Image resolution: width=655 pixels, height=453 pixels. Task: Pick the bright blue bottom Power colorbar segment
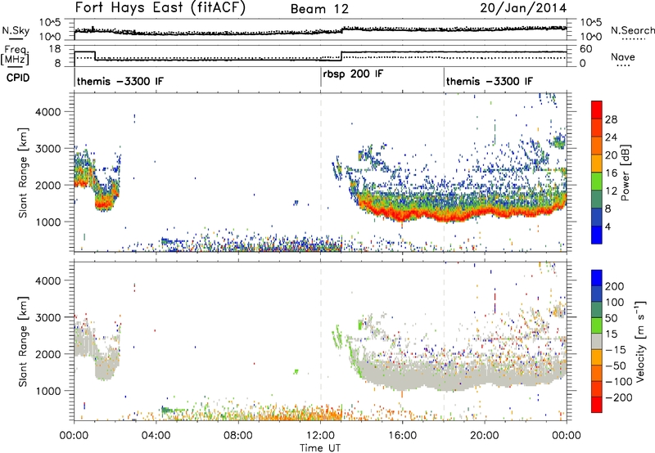597,235
